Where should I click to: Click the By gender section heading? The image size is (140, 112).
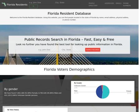tap(11, 89)
